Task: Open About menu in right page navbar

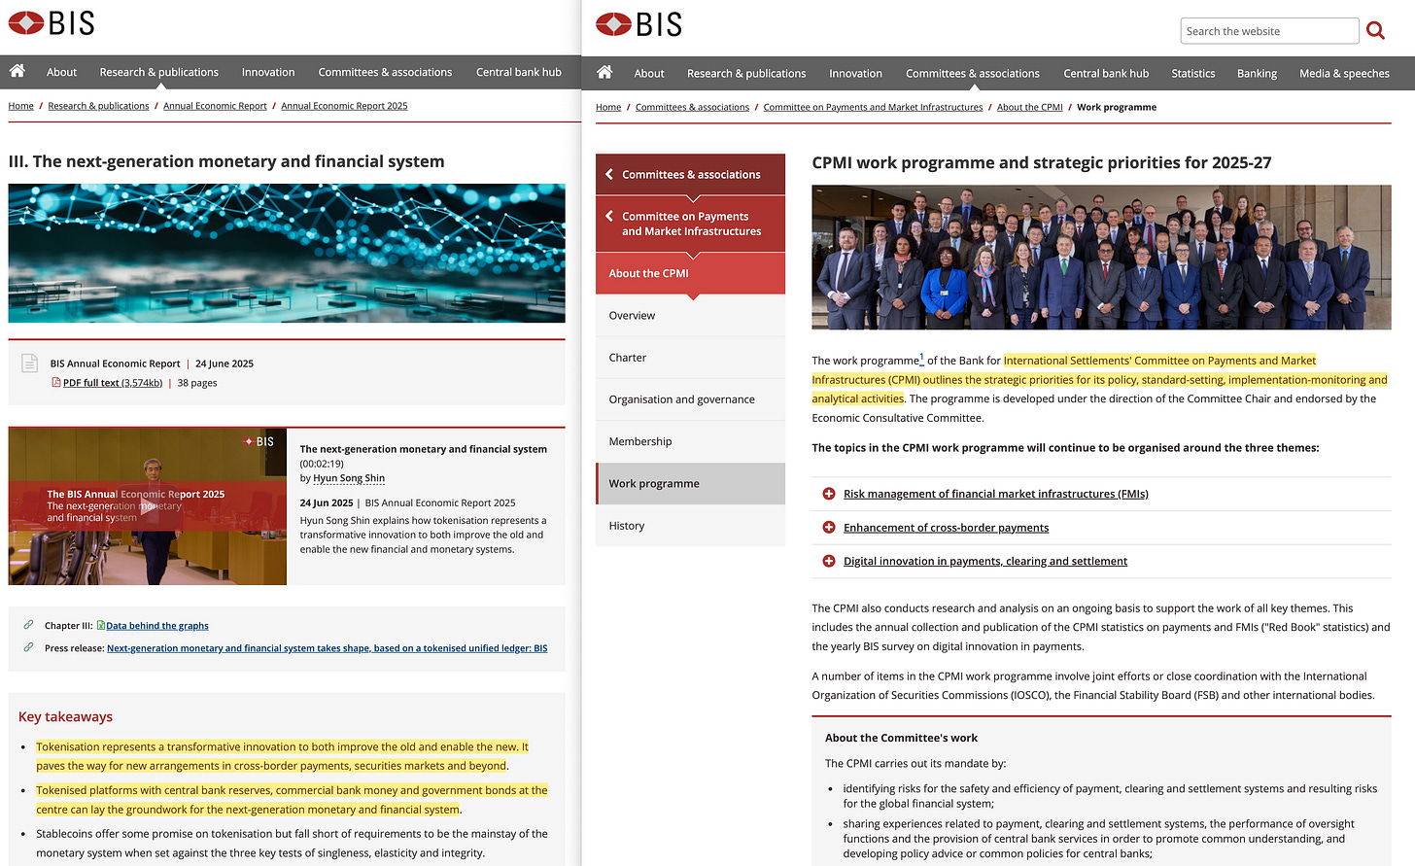Action: click(649, 73)
